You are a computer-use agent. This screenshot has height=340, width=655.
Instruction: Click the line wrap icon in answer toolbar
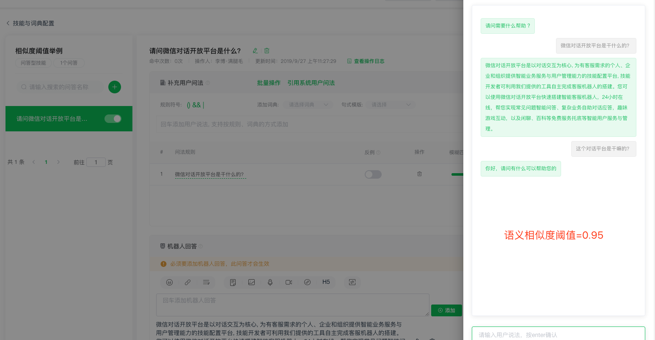206,282
